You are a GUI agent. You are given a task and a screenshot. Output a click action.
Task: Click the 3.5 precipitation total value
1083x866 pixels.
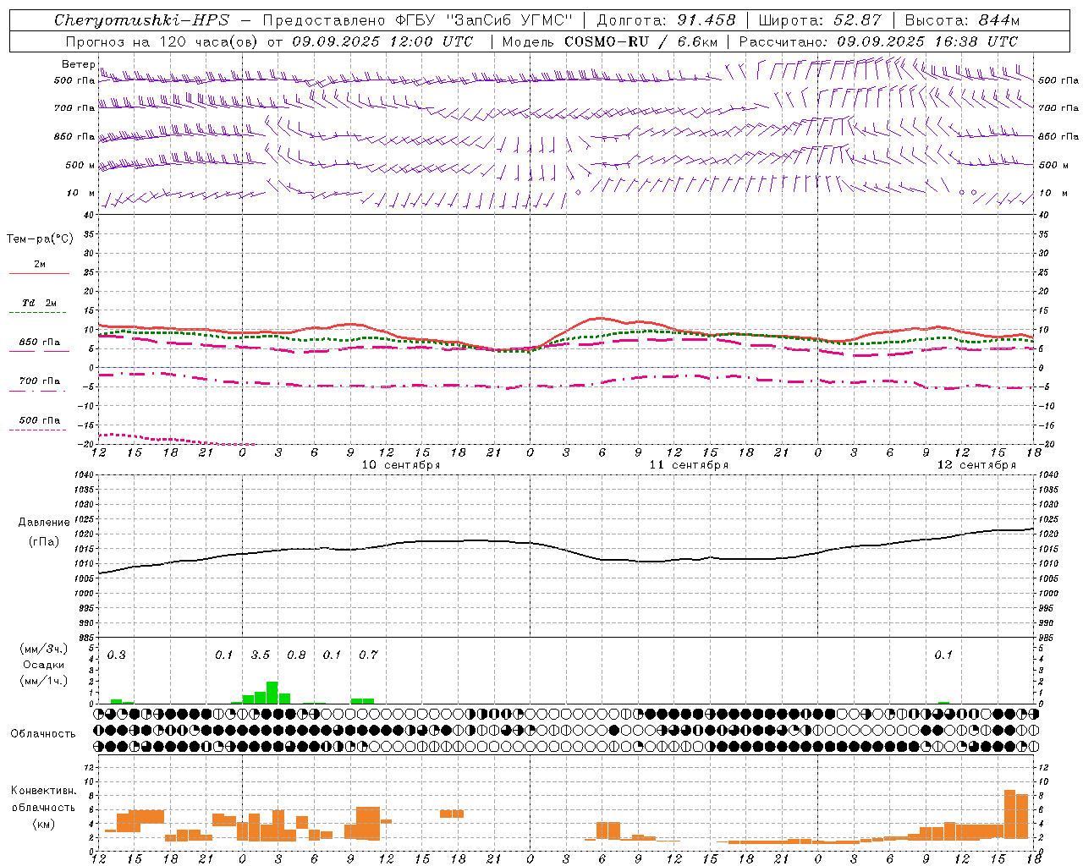click(x=261, y=655)
